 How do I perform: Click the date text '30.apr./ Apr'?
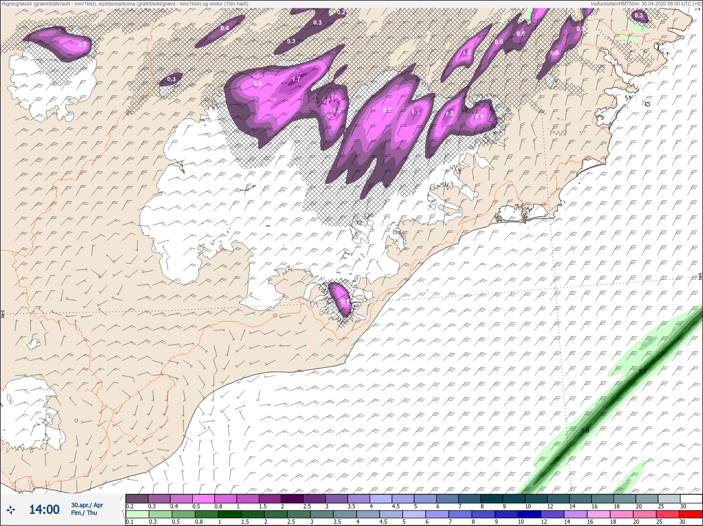87,505
